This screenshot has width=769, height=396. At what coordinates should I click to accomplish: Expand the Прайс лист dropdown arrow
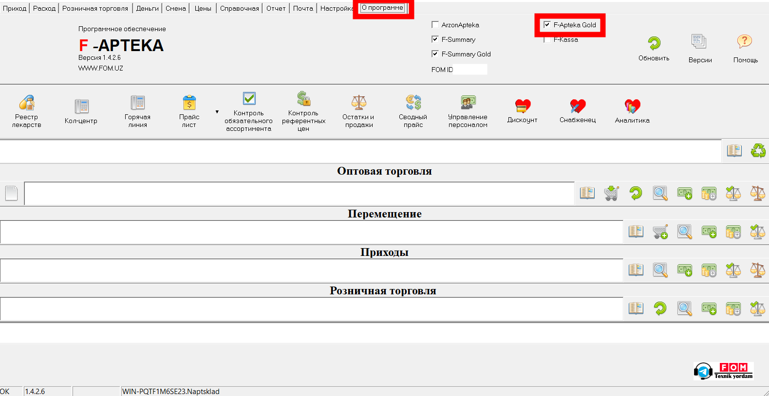[x=217, y=112]
